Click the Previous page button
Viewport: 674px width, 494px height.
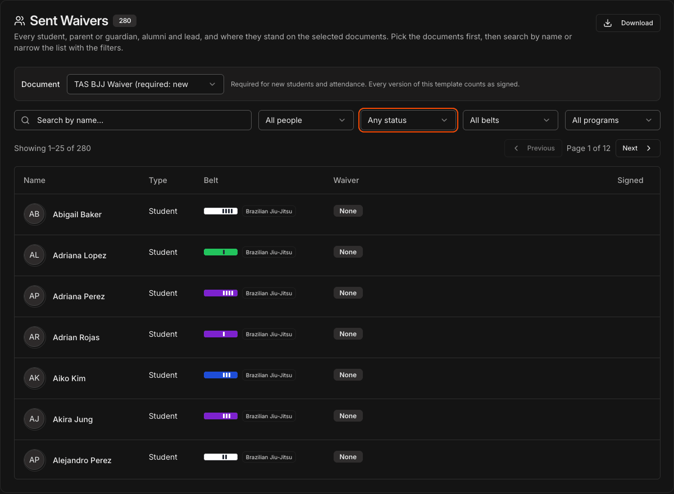533,148
